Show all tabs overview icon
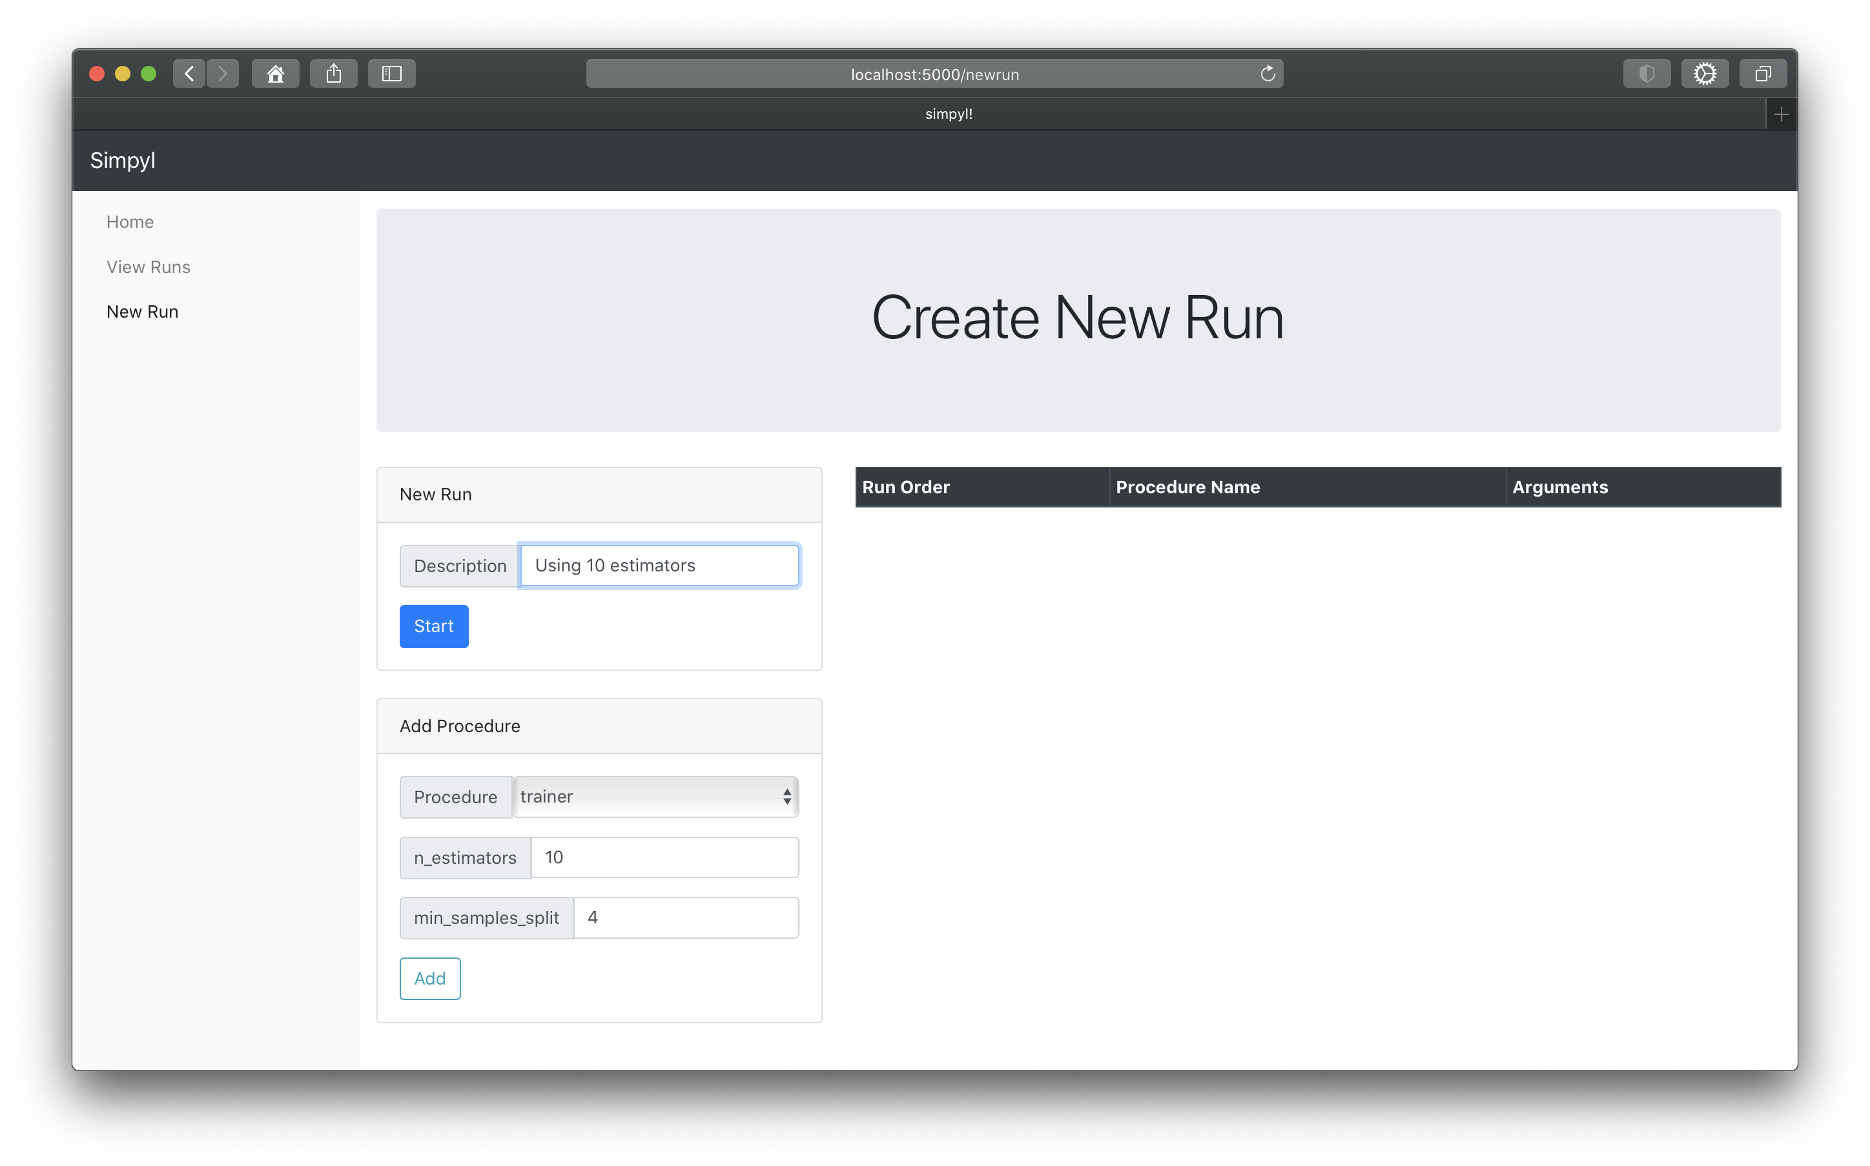Image resolution: width=1870 pixels, height=1166 pixels. click(1763, 74)
